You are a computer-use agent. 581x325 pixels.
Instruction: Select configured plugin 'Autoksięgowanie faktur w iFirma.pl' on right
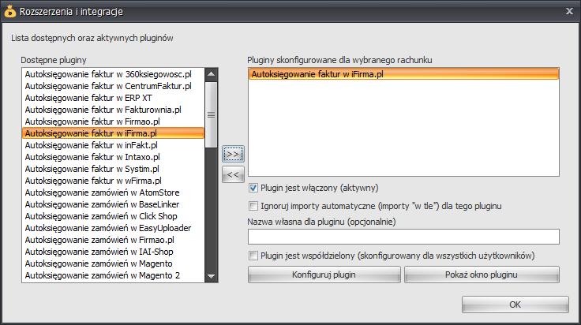(x=403, y=74)
